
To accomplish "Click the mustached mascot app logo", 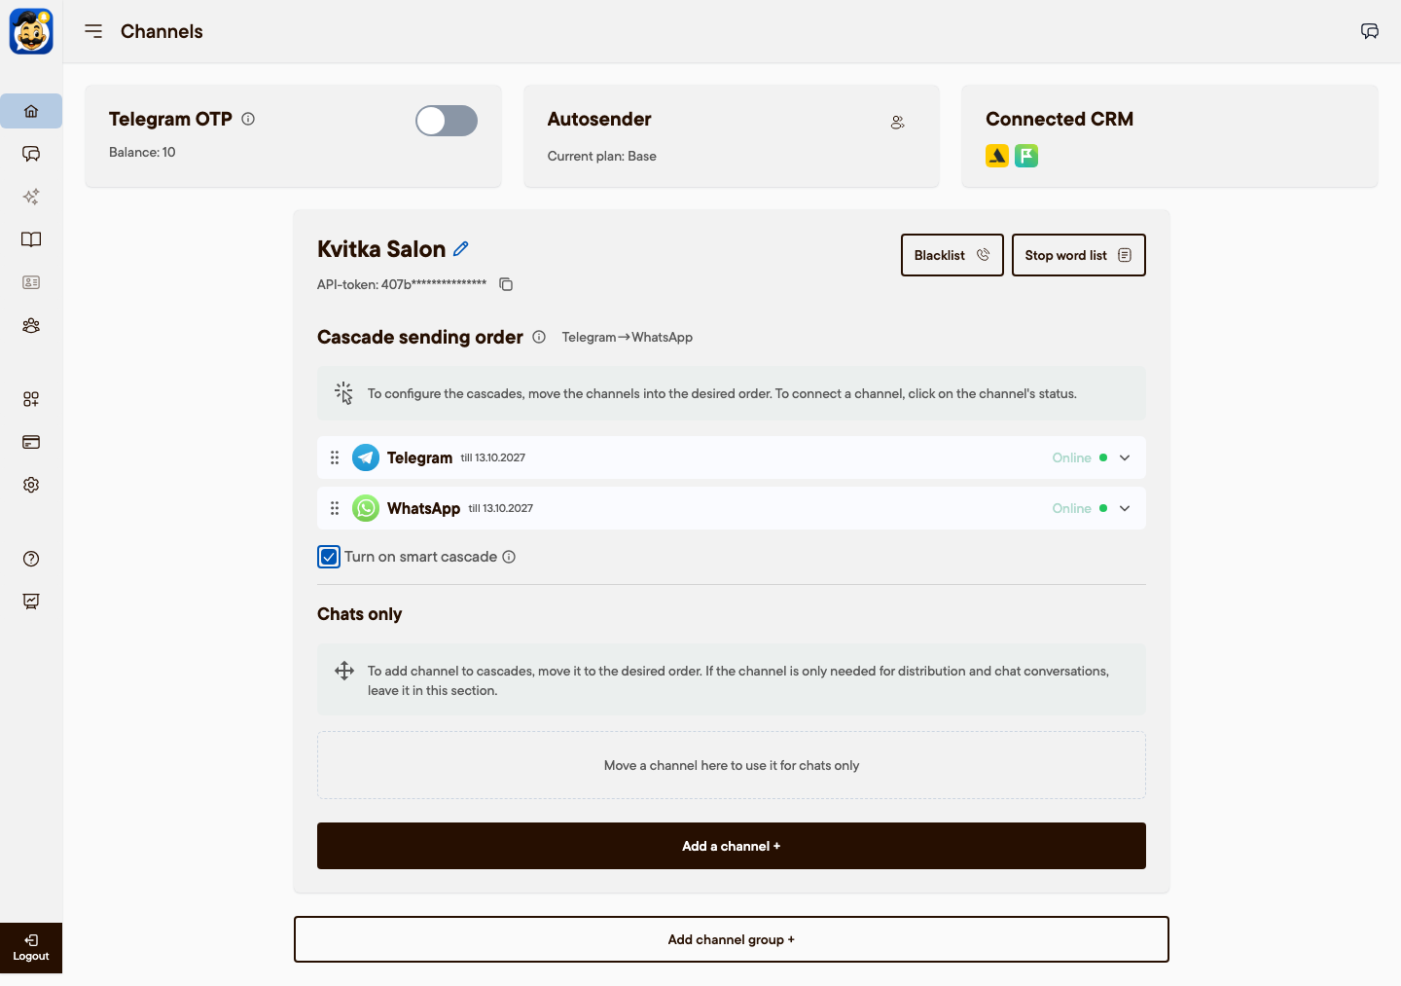I will [x=31, y=31].
